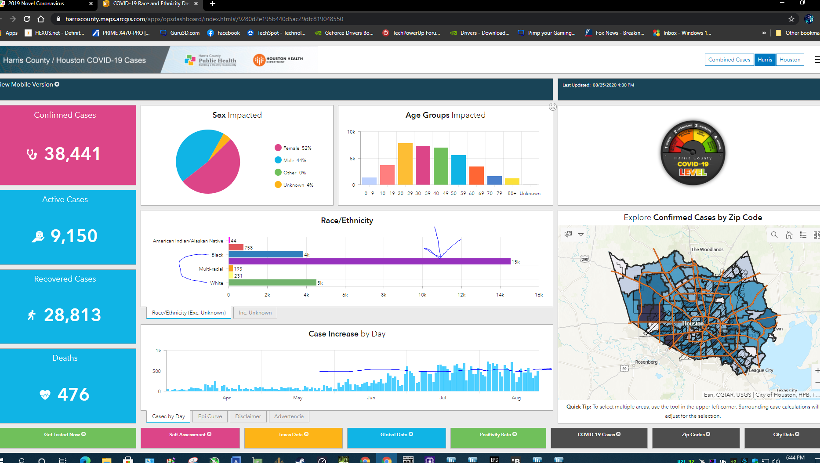The width and height of the screenshot is (820, 463).
Task: Switch to Inc. Unknown race/ethnicity tab
Action: [255, 313]
